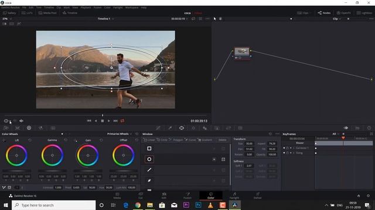Viewport: 375px width, 210px height.
Task: Click the Lift color wheel
Action: (16, 155)
